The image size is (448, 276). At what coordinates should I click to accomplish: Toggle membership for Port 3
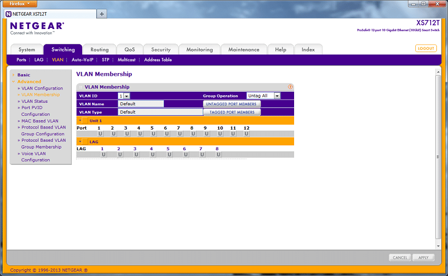pos(127,134)
